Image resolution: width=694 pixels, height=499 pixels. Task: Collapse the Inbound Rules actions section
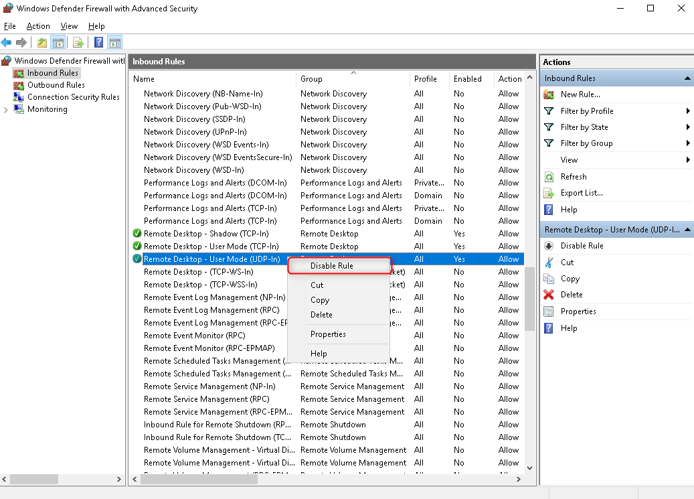click(688, 78)
